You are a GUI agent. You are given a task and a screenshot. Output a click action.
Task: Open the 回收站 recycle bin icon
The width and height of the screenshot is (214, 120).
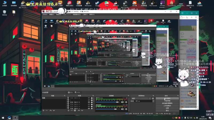5,13
